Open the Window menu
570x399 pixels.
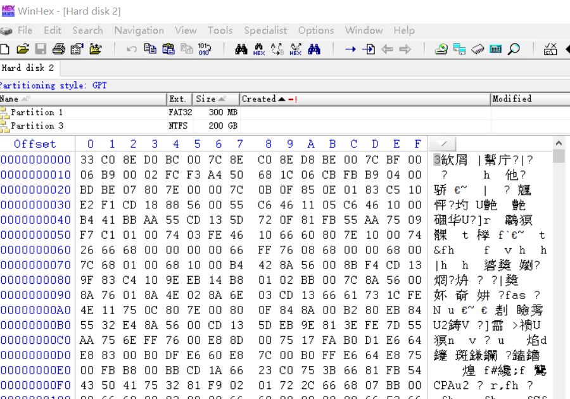pos(364,30)
